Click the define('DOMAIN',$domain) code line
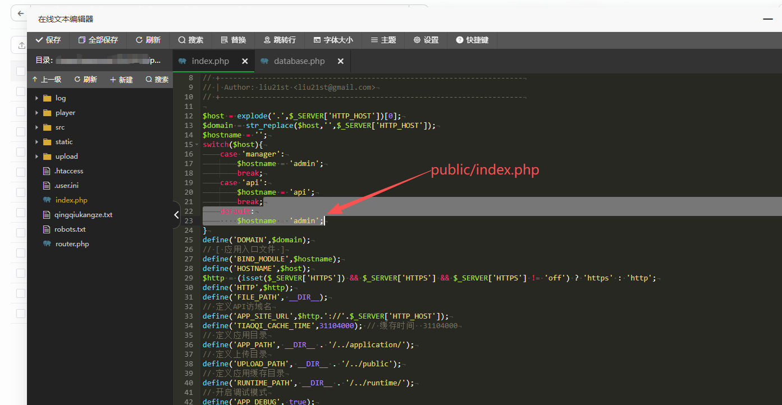 tap(257, 240)
